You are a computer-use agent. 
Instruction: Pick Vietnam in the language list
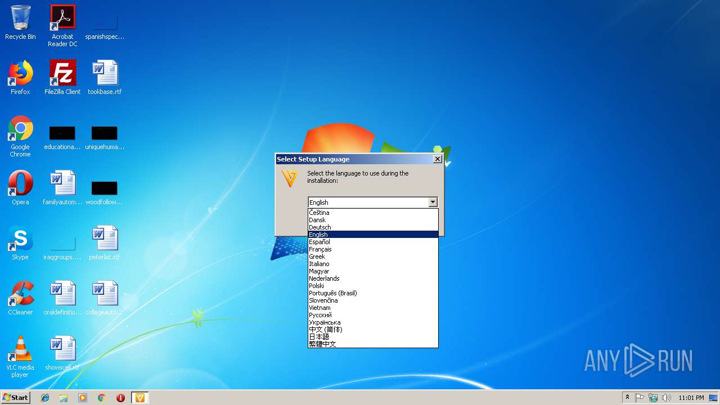pyautogui.click(x=373, y=308)
